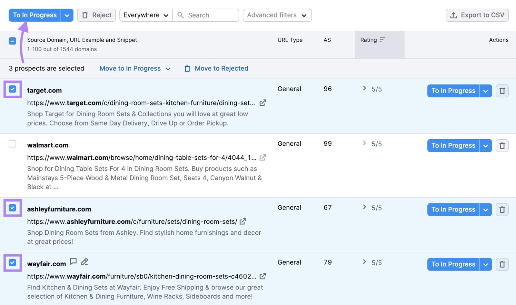Image resolution: width=516 pixels, height=305 pixels.
Task: Open the Advanced filters dropdown
Action: [x=277, y=15]
